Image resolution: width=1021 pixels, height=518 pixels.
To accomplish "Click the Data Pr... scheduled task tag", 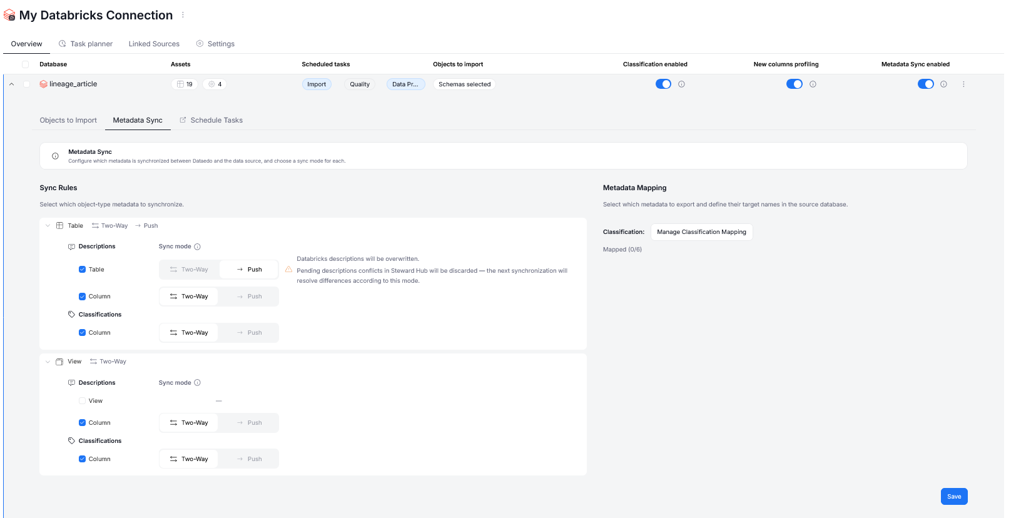I will tap(405, 84).
